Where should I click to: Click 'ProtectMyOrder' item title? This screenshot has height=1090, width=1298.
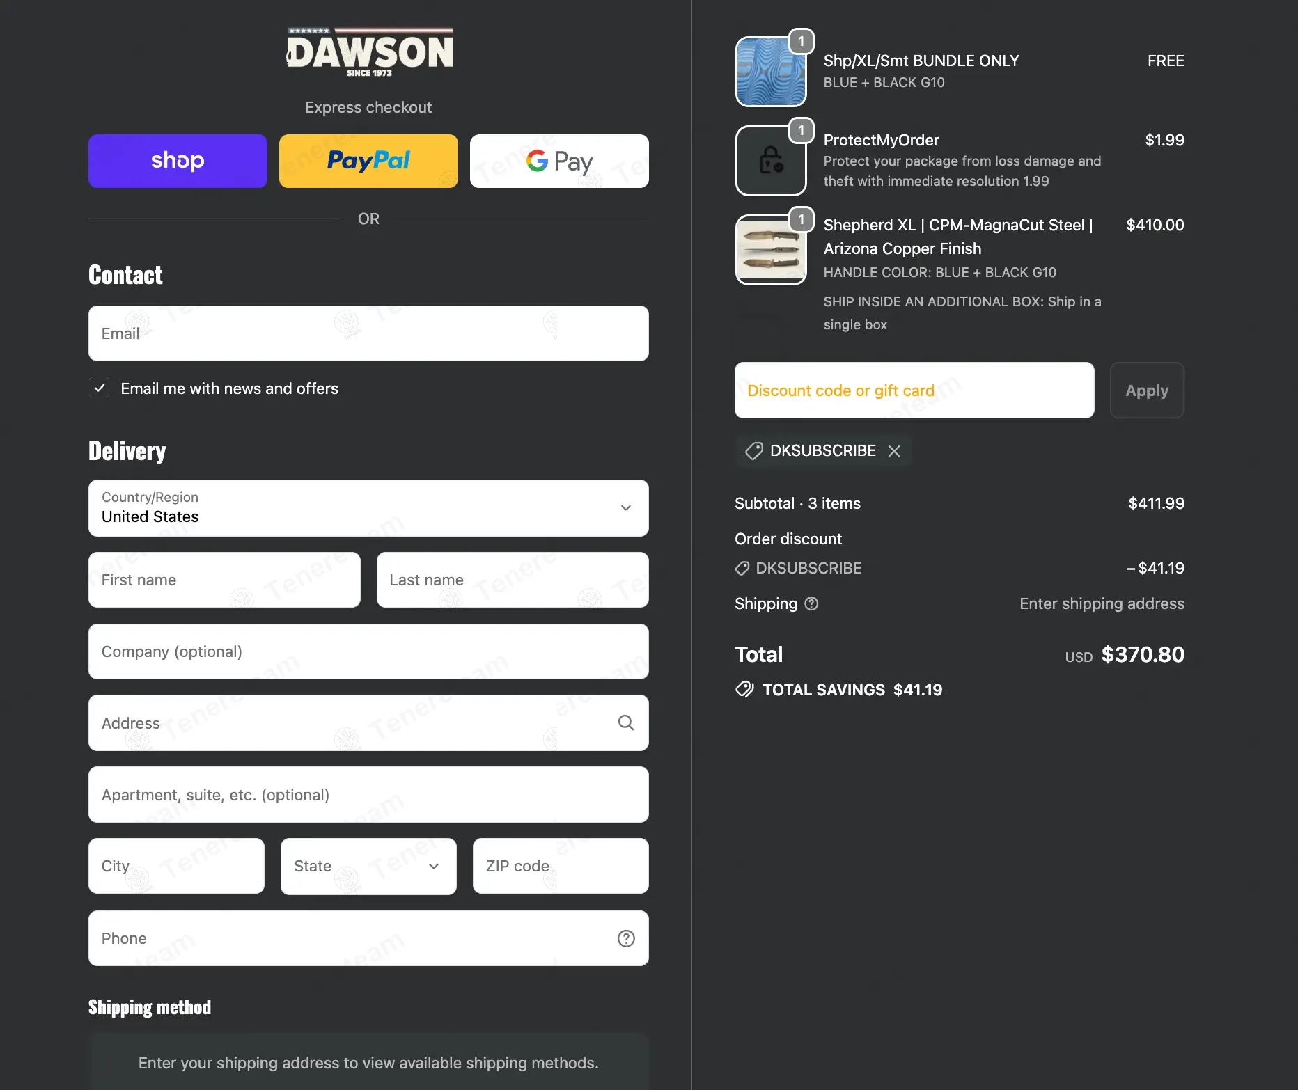(x=882, y=140)
